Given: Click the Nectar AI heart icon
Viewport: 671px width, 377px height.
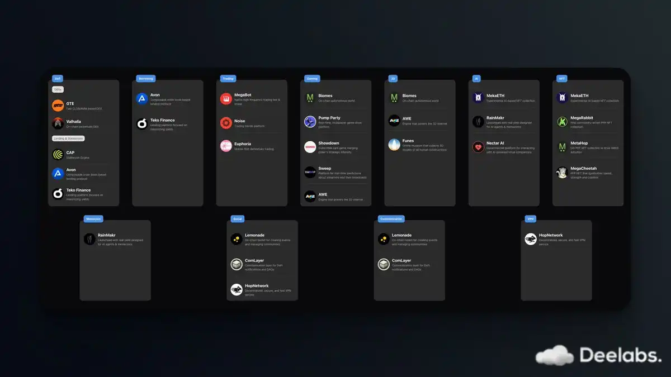Looking at the screenshot, I should [478, 147].
